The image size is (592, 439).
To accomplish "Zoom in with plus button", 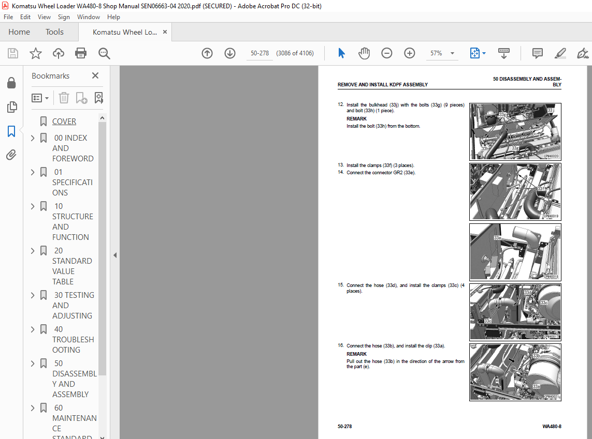I will pyautogui.click(x=409, y=53).
